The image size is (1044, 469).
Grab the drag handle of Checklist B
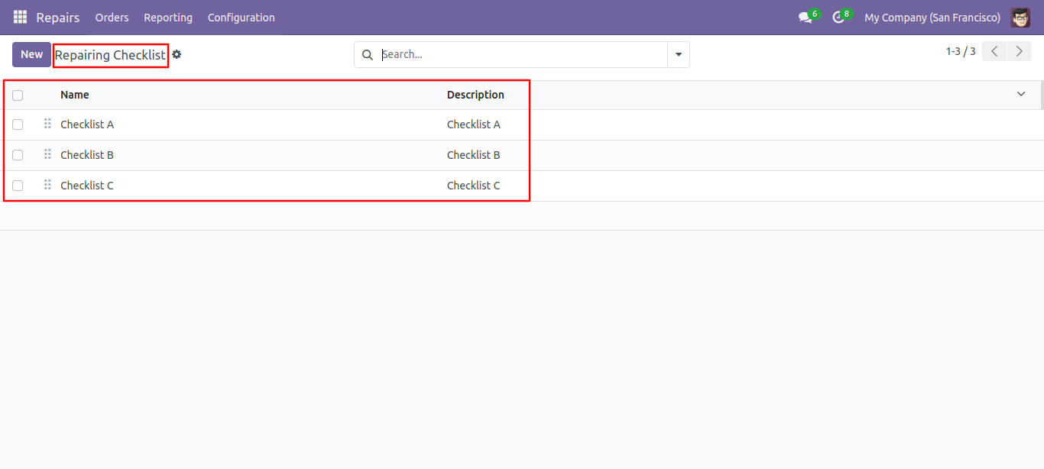click(47, 154)
